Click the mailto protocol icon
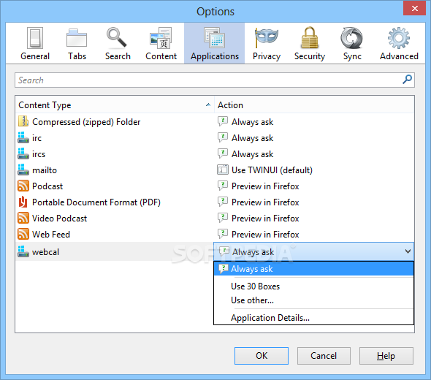Viewport: 431px width, 380px height. (23, 170)
